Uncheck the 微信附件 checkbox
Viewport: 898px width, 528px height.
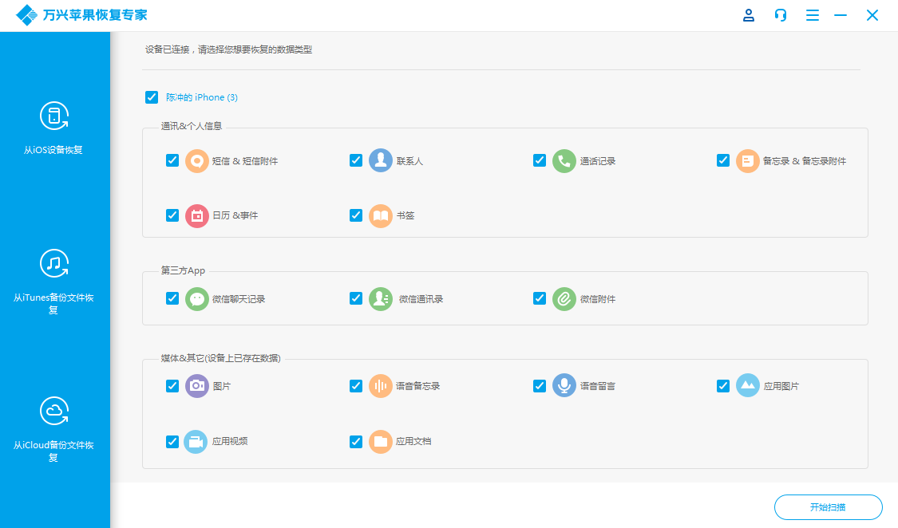click(540, 298)
